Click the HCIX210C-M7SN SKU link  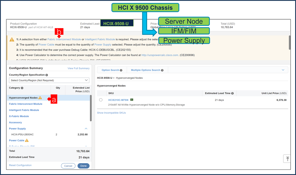[x=118, y=100]
